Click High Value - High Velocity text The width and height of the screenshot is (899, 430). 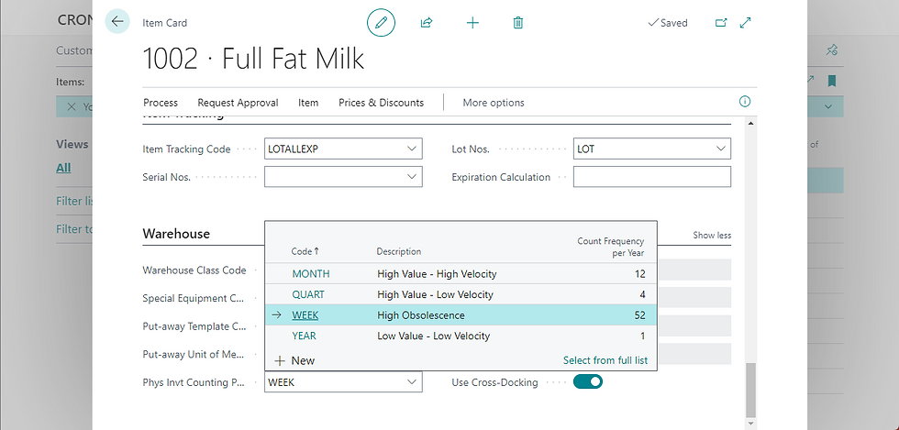[437, 274]
